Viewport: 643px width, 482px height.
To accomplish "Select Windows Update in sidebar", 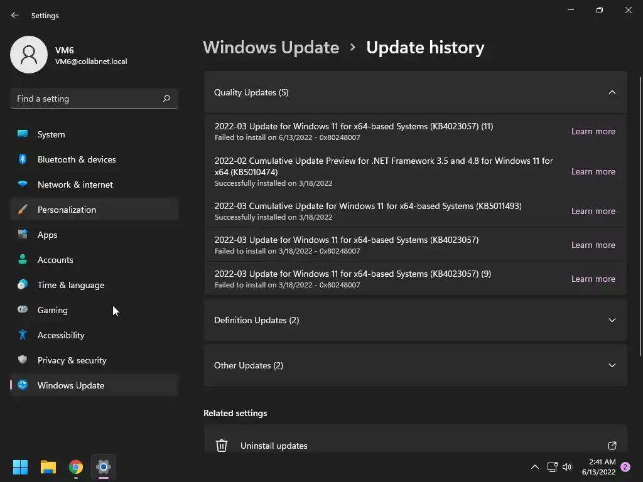I will 94,385.
